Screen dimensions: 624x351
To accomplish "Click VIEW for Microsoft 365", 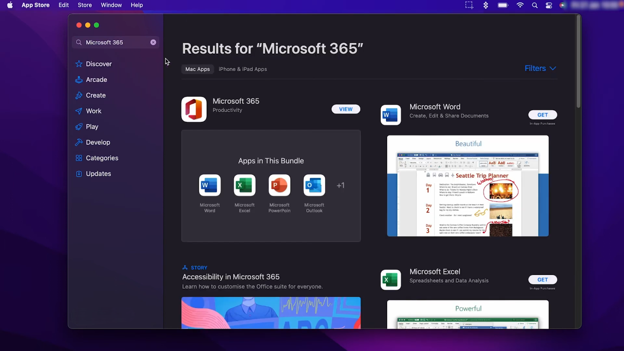I will tap(346, 109).
